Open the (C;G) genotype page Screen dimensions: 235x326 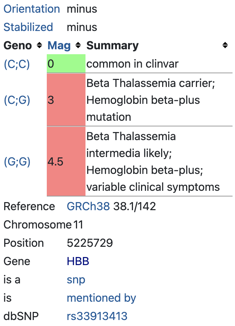[x=17, y=100]
